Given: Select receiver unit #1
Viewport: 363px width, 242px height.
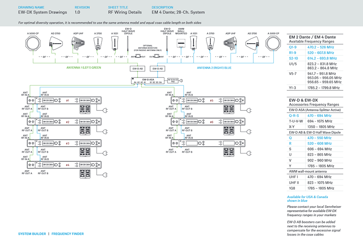Looking at the screenshot, I should pyautogui.click(x=64, y=100).
